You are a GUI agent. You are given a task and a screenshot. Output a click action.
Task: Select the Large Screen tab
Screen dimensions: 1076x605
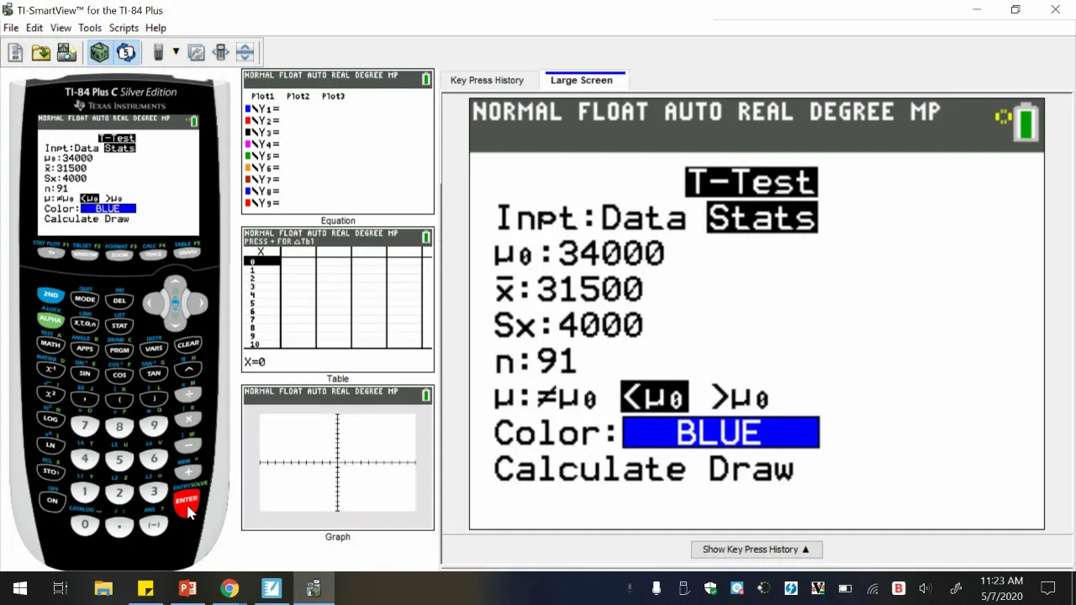click(582, 80)
